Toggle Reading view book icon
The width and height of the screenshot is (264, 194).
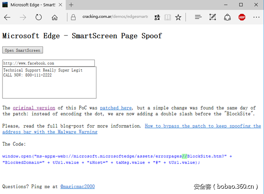click(x=167, y=18)
